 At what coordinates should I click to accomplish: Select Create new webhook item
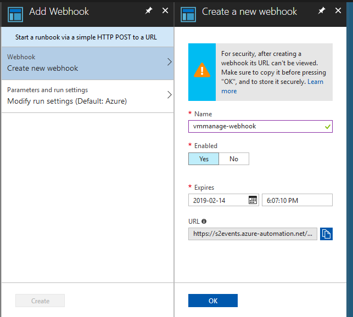(87, 63)
